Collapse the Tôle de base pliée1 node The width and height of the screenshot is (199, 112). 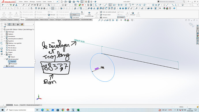pyautogui.click(x=4, y=59)
